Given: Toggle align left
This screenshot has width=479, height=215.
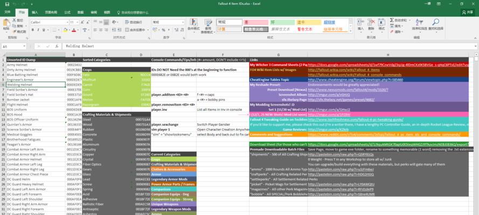Looking at the screenshot, I should 95,30.
